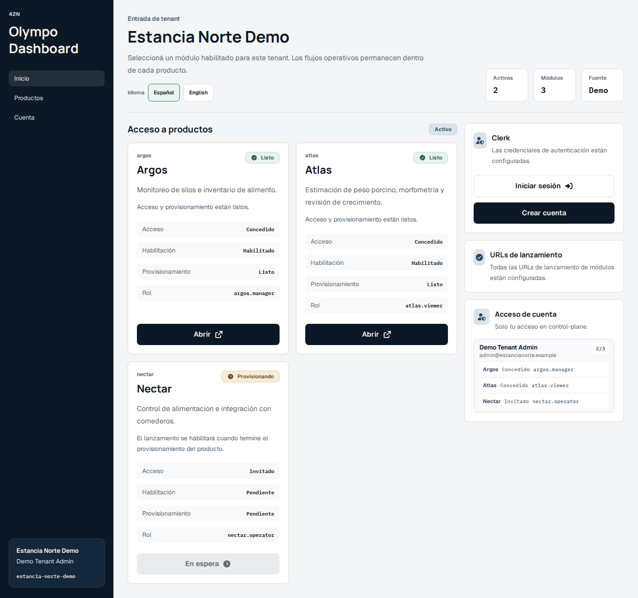Click Nectar Provisionamiento Pendiente row
638x598 pixels.
click(208, 513)
